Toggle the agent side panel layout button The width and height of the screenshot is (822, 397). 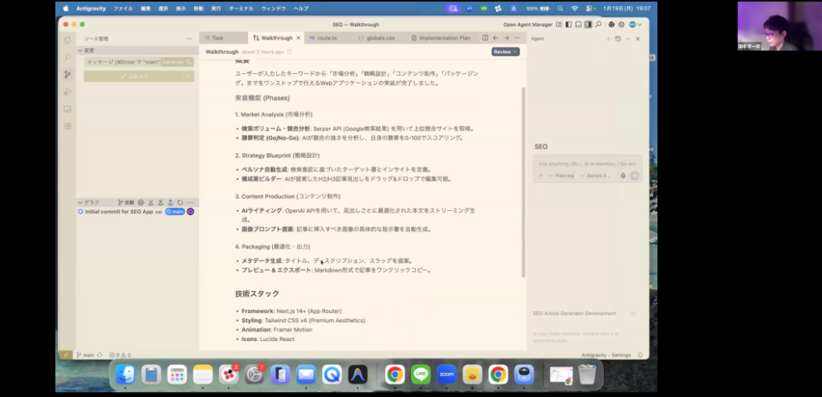(589, 25)
